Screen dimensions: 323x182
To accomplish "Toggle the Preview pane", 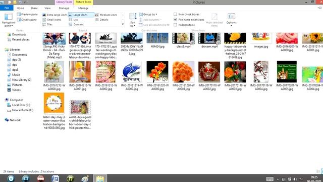I will click(x=27, y=14).
